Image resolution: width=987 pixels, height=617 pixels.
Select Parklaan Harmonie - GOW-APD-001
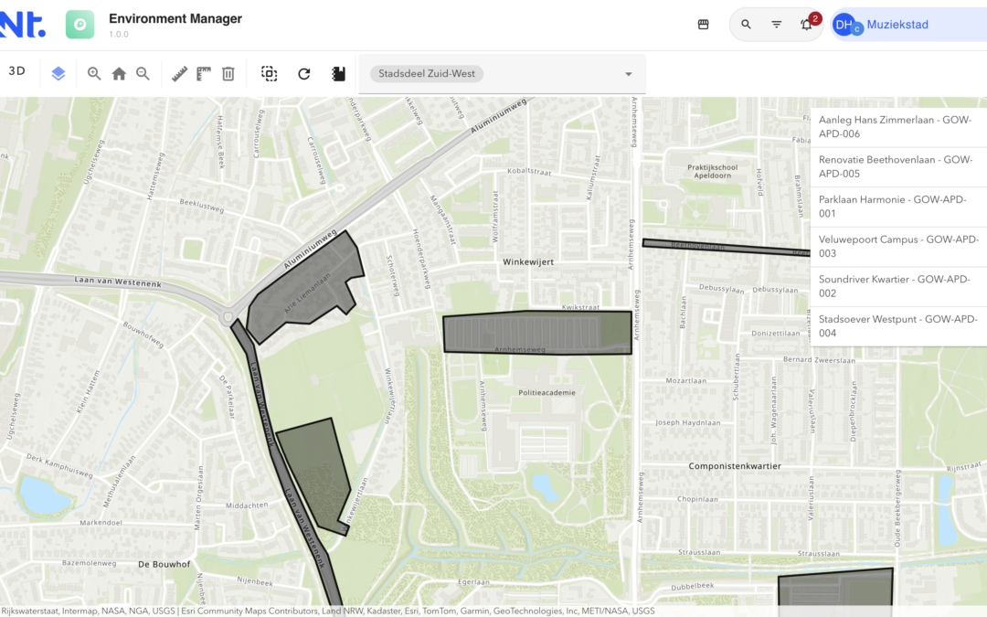pos(898,207)
